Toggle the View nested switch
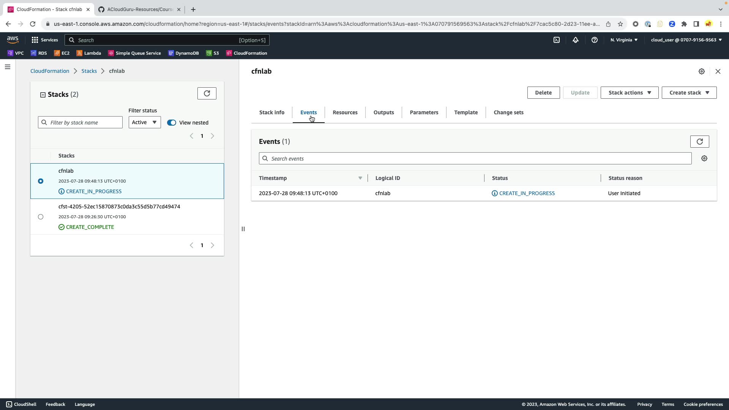Image resolution: width=729 pixels, height=410 pixels. [x=172, y=123]
